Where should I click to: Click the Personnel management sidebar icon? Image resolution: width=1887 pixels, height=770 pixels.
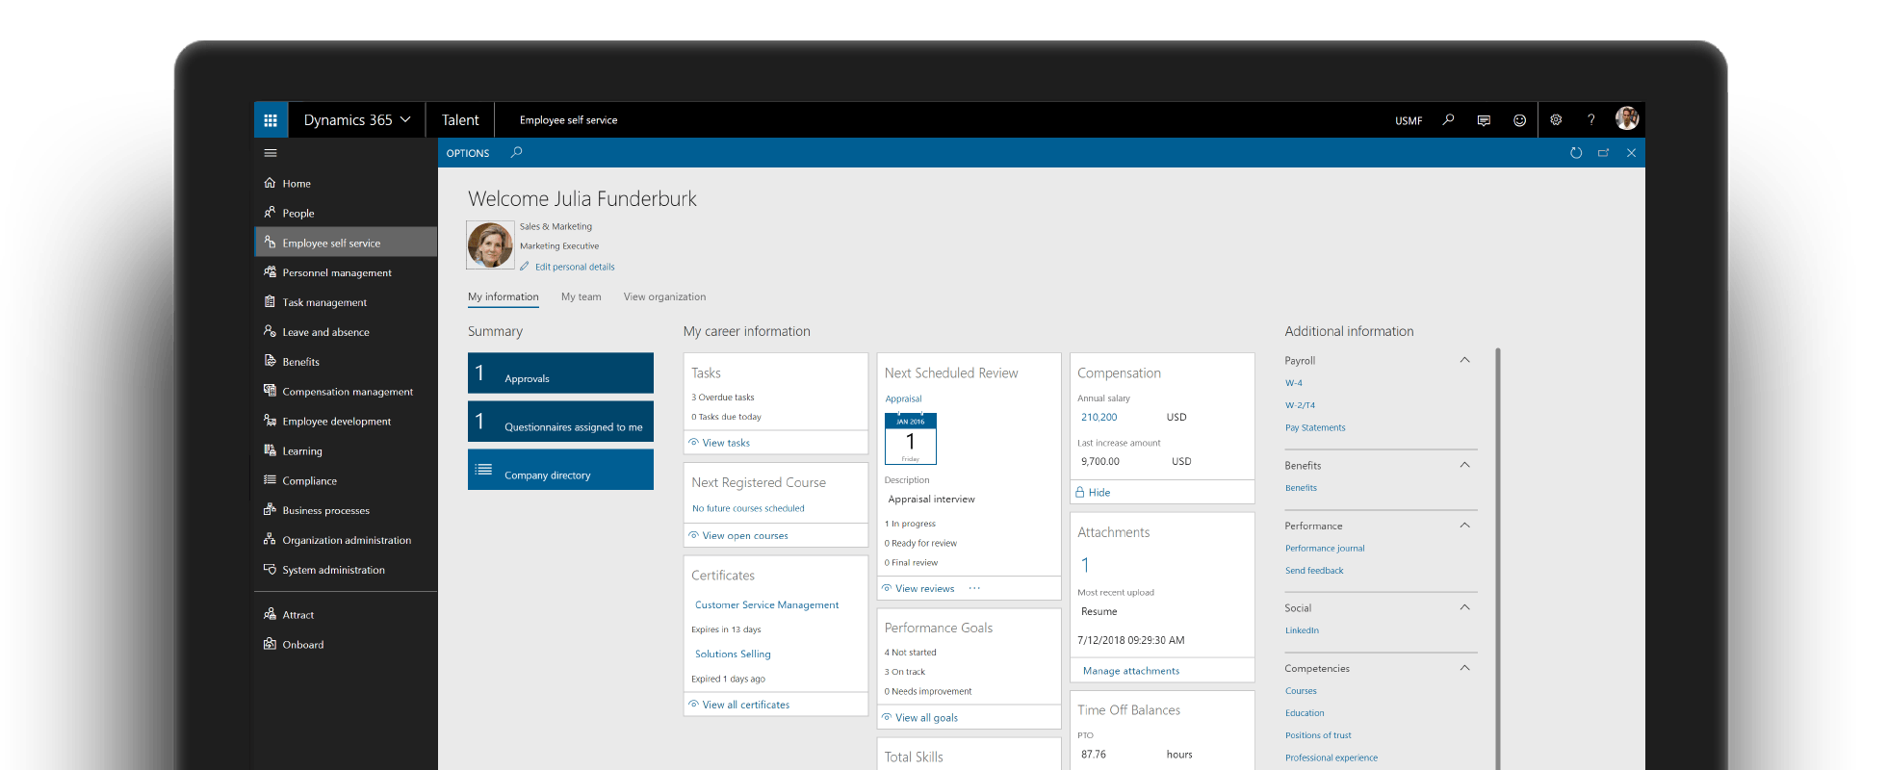click(270, 272)
